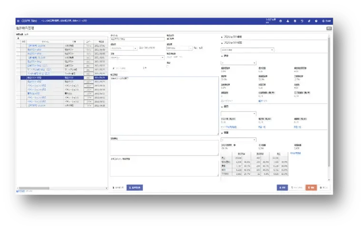Click the circular check icon in header
Screen dimensions: 364x231
pos(295,21)
